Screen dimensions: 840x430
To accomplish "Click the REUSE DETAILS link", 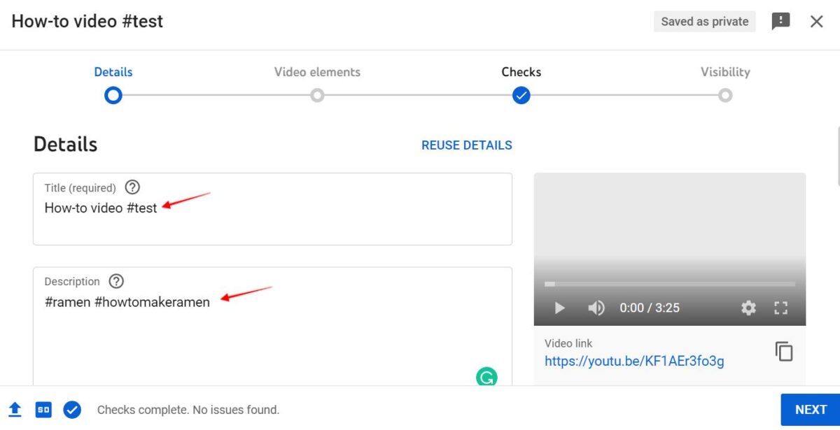I will [466, 145].
